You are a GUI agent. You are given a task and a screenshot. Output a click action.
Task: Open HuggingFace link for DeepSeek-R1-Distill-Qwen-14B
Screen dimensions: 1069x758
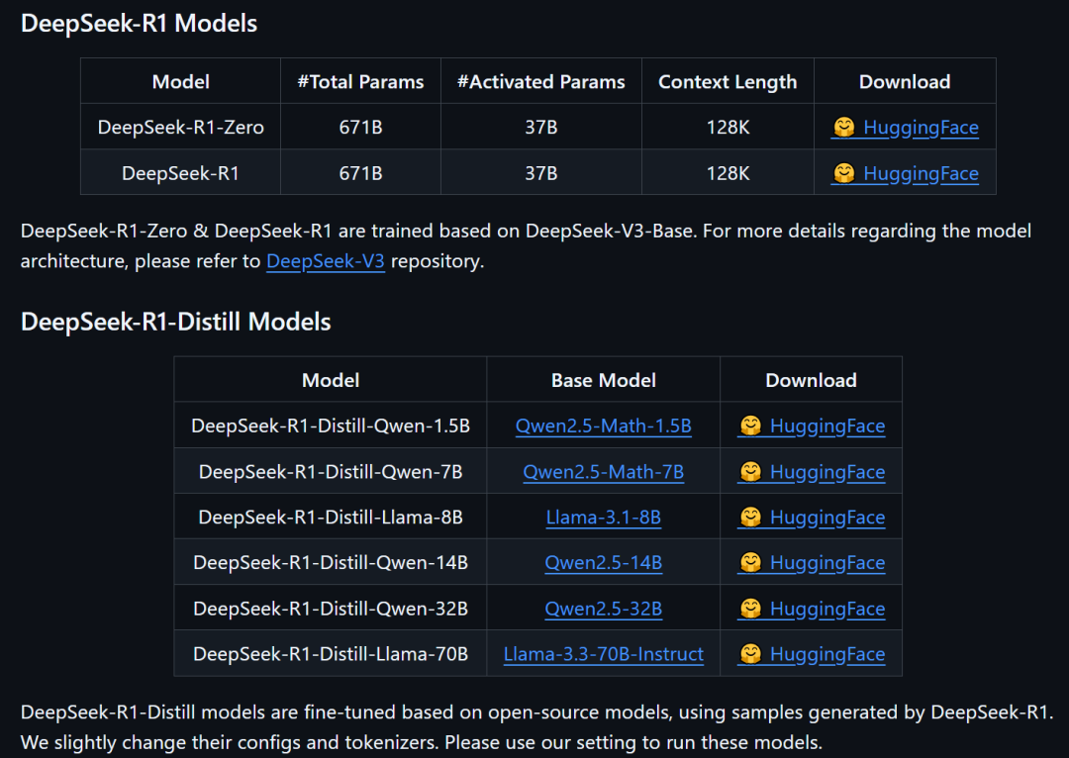click(x=812, y=563)
